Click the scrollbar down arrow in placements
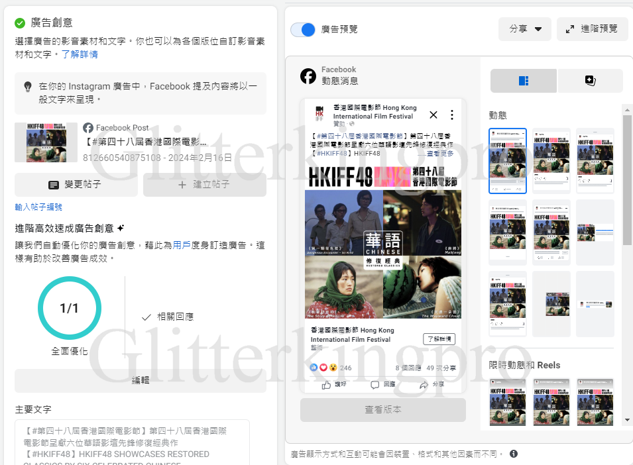This screenshot has width=633, height=465. (x=627, y=420)
